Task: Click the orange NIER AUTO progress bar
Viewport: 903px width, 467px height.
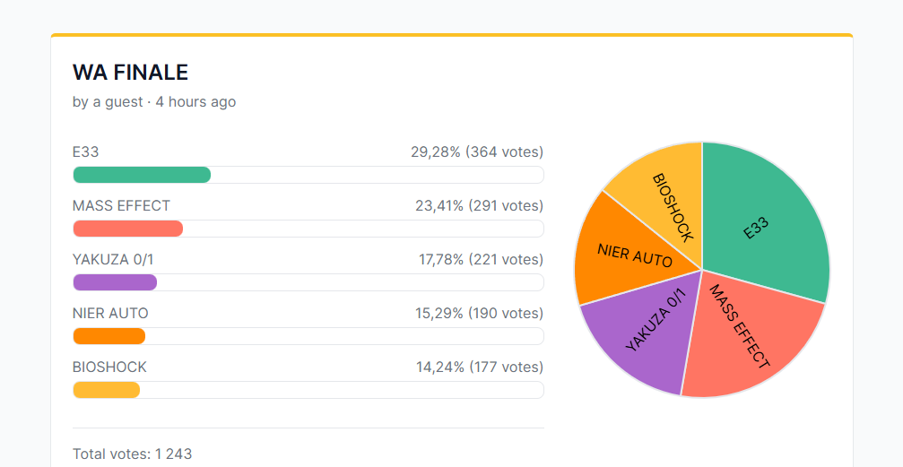Action: coord(308,336)
